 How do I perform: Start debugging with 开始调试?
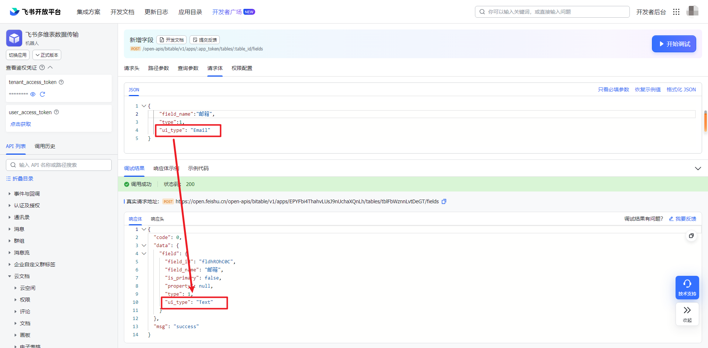pyautogui.click(x=674, y=44)
